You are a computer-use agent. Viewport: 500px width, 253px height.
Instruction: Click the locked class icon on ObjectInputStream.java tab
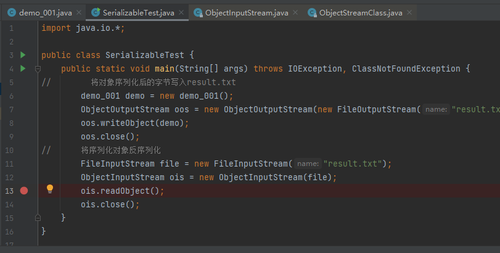tap(198, 12)
